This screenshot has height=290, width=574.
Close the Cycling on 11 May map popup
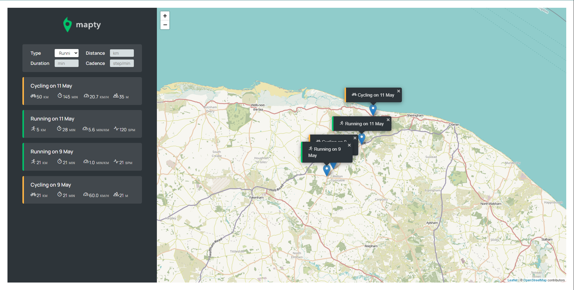[x=398, y=91]
